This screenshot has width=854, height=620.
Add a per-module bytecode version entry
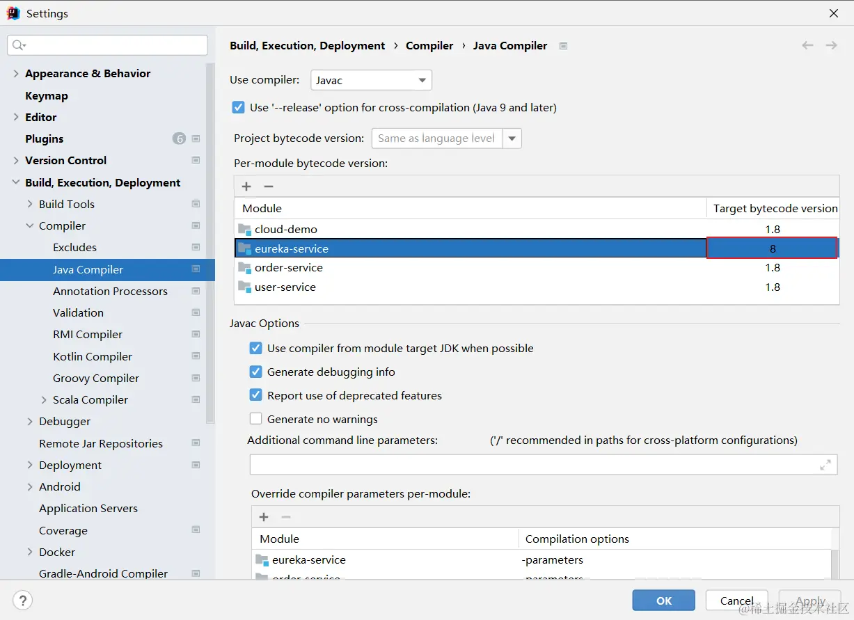tap(246, 186)
